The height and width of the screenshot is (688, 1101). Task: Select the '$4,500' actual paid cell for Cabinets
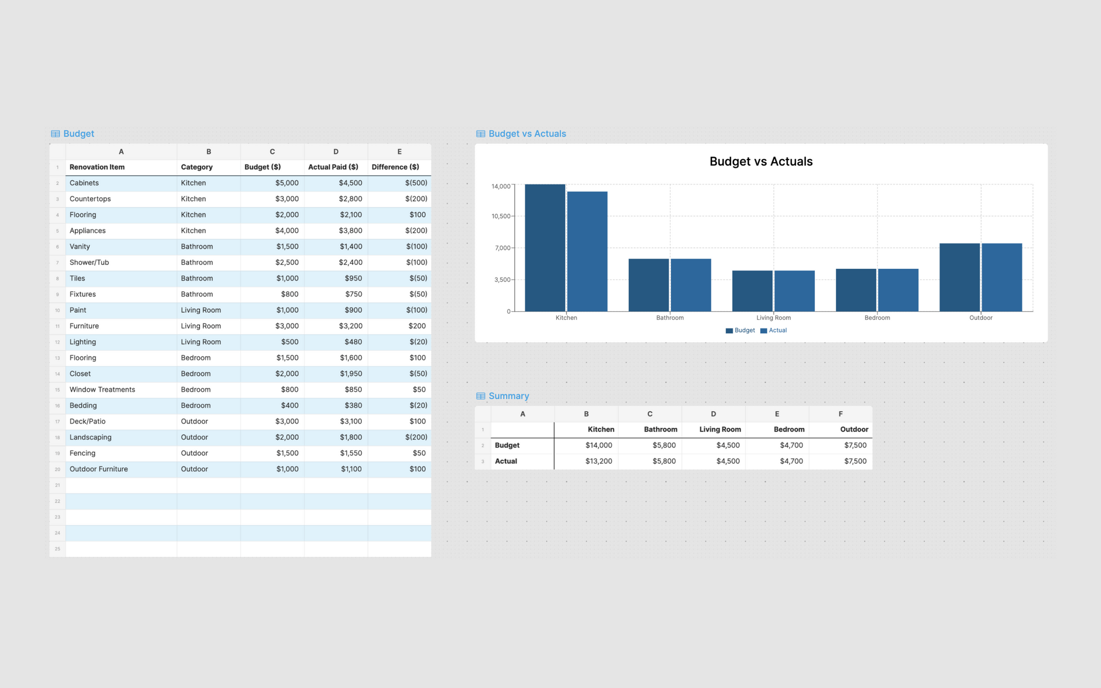336,183
